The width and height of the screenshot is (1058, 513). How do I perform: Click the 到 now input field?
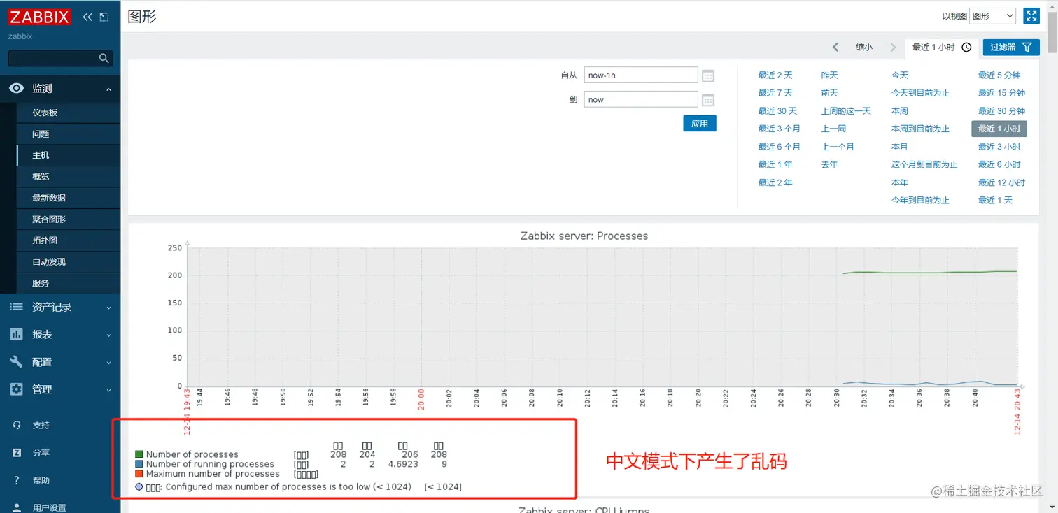pyautogui.click(x=641, y=100)
